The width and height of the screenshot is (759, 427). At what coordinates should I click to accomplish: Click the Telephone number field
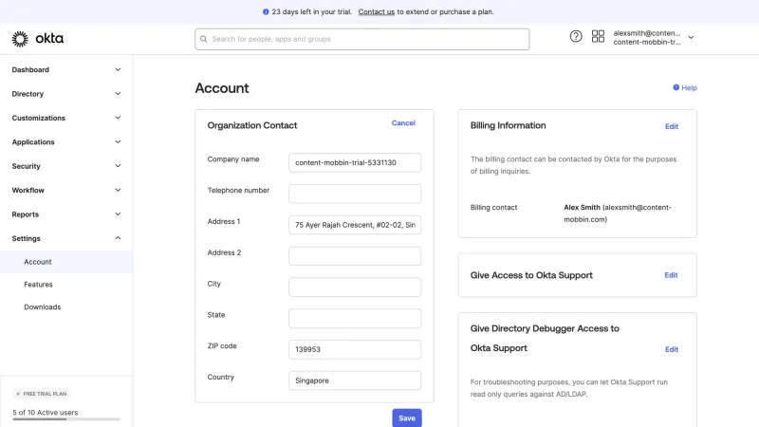pyautogui.click(x=355, y=194)
